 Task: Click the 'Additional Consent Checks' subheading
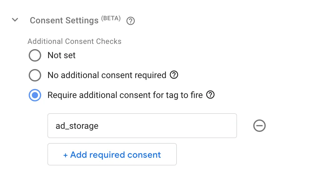click(x=75, y=41)
